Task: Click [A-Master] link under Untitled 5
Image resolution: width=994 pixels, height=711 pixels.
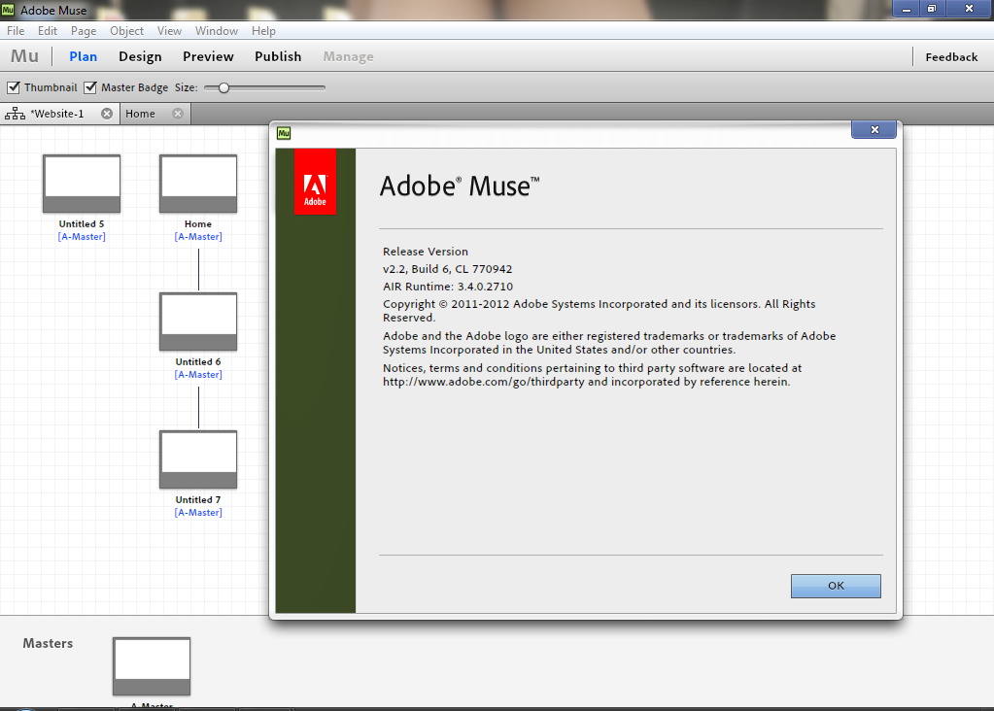Action: pos(82,236)
